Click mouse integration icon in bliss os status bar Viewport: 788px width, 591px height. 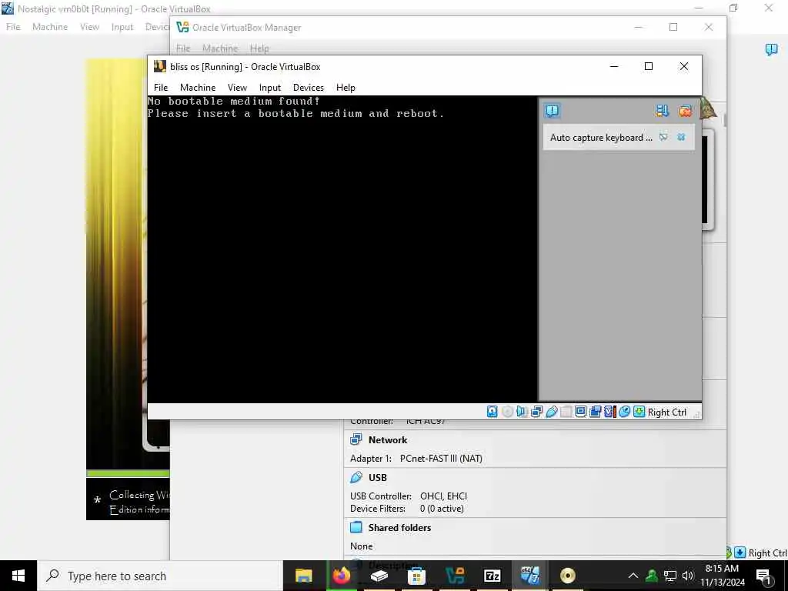624,412
